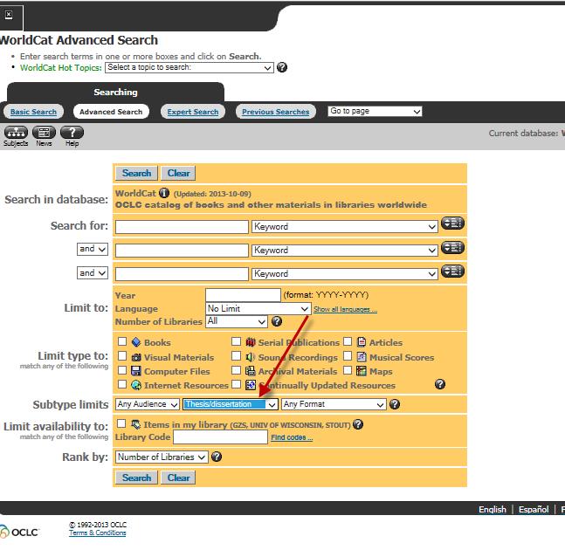
Task: Click the Sound Recordings speaker icon
Action: point(250,357)
